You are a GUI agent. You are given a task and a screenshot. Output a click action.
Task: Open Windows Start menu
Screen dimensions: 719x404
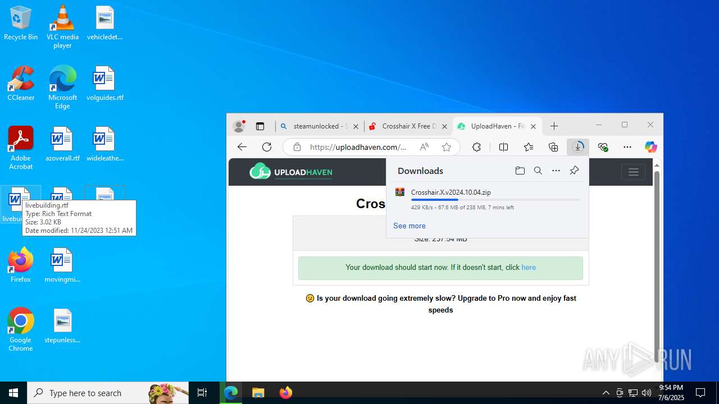tap(13, 393)
